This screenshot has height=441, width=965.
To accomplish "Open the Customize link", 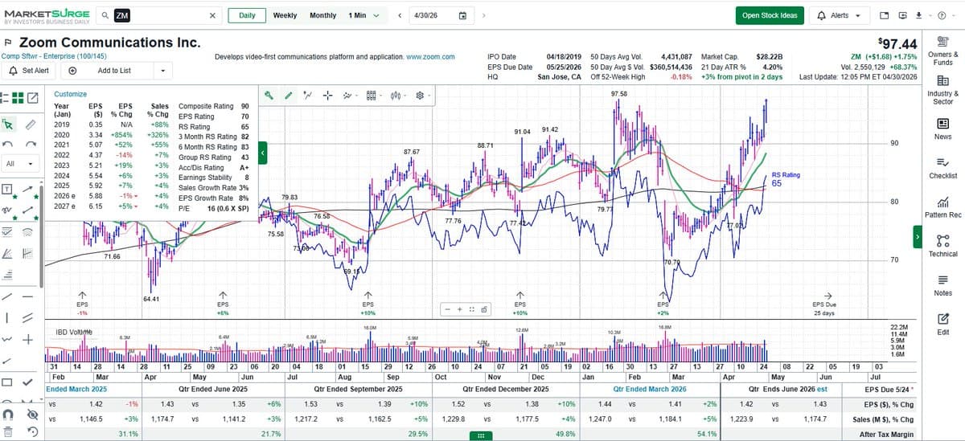I will tap(70, 94).
